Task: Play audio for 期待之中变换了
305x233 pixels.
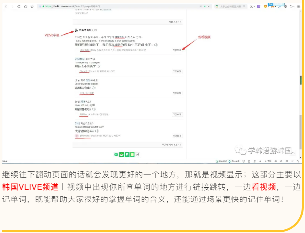Action: (x=99, y=67)
